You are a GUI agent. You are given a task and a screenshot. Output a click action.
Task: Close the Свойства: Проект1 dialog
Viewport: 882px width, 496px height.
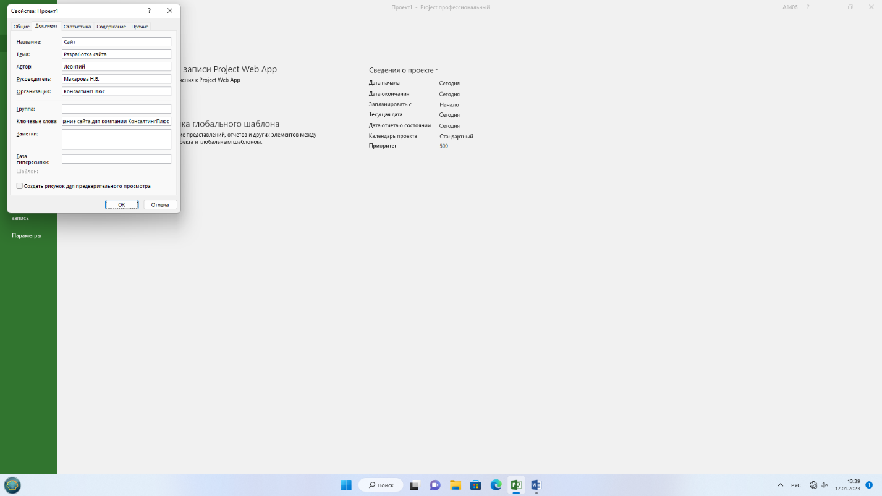coord(170,11)
